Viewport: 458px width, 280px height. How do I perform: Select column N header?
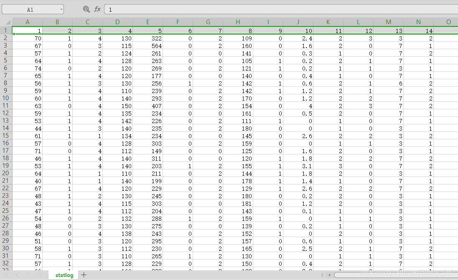click(418, 22)
